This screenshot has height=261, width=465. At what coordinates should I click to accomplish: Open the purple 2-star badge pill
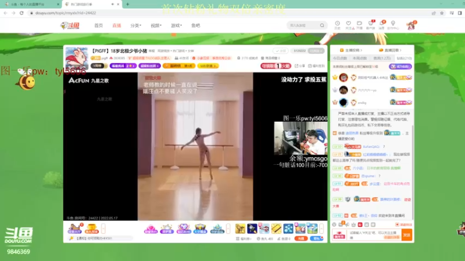click(x=123, y=66)
